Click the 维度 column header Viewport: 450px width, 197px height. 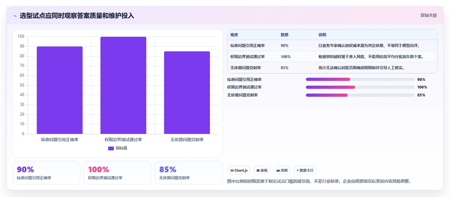click(x=234, y=35)
